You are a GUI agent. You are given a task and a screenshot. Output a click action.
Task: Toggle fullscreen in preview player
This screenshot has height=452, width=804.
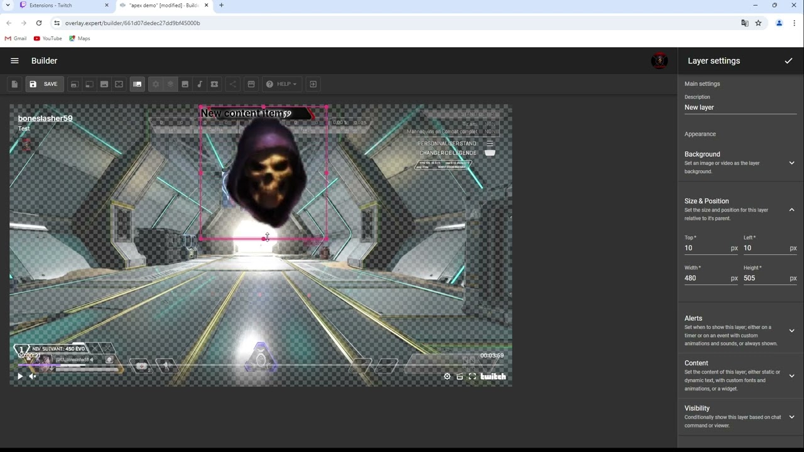coord(472,377)
